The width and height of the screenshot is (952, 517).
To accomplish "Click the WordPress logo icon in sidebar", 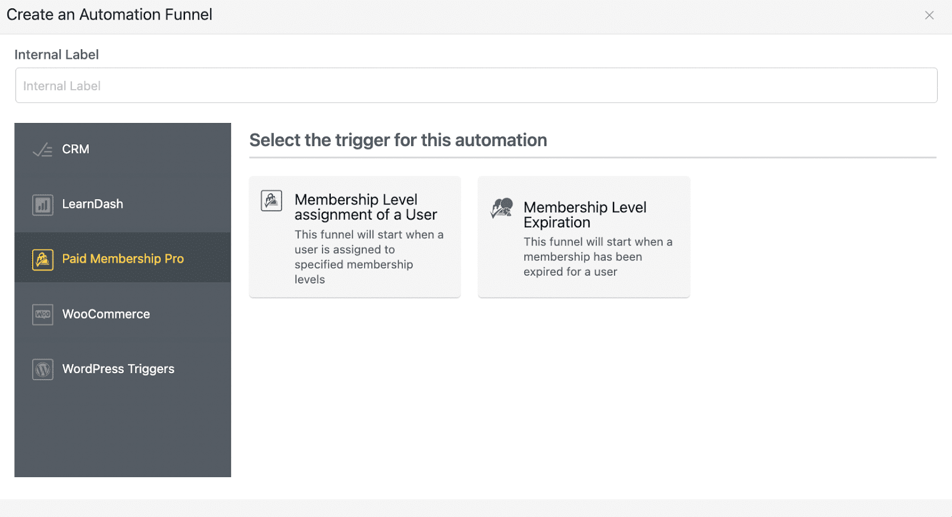I will coord(43,370).
